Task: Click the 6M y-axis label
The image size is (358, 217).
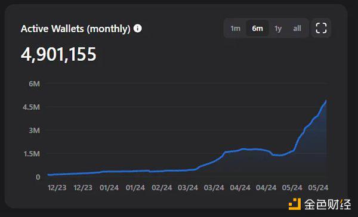Action: click(x=34, y=83)
